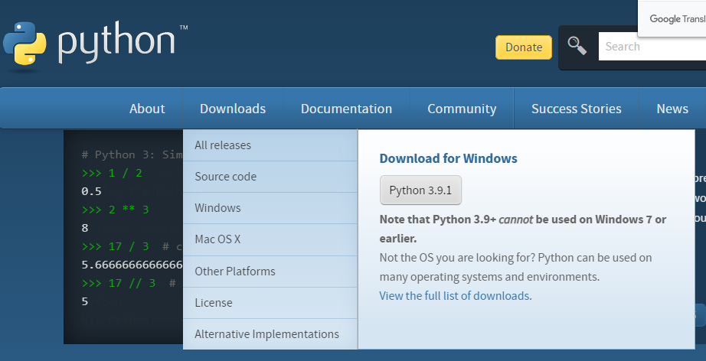Select All releases in Downloads dropdown
This screenshot has height=361, width=706.
click(x=270, y=145)
